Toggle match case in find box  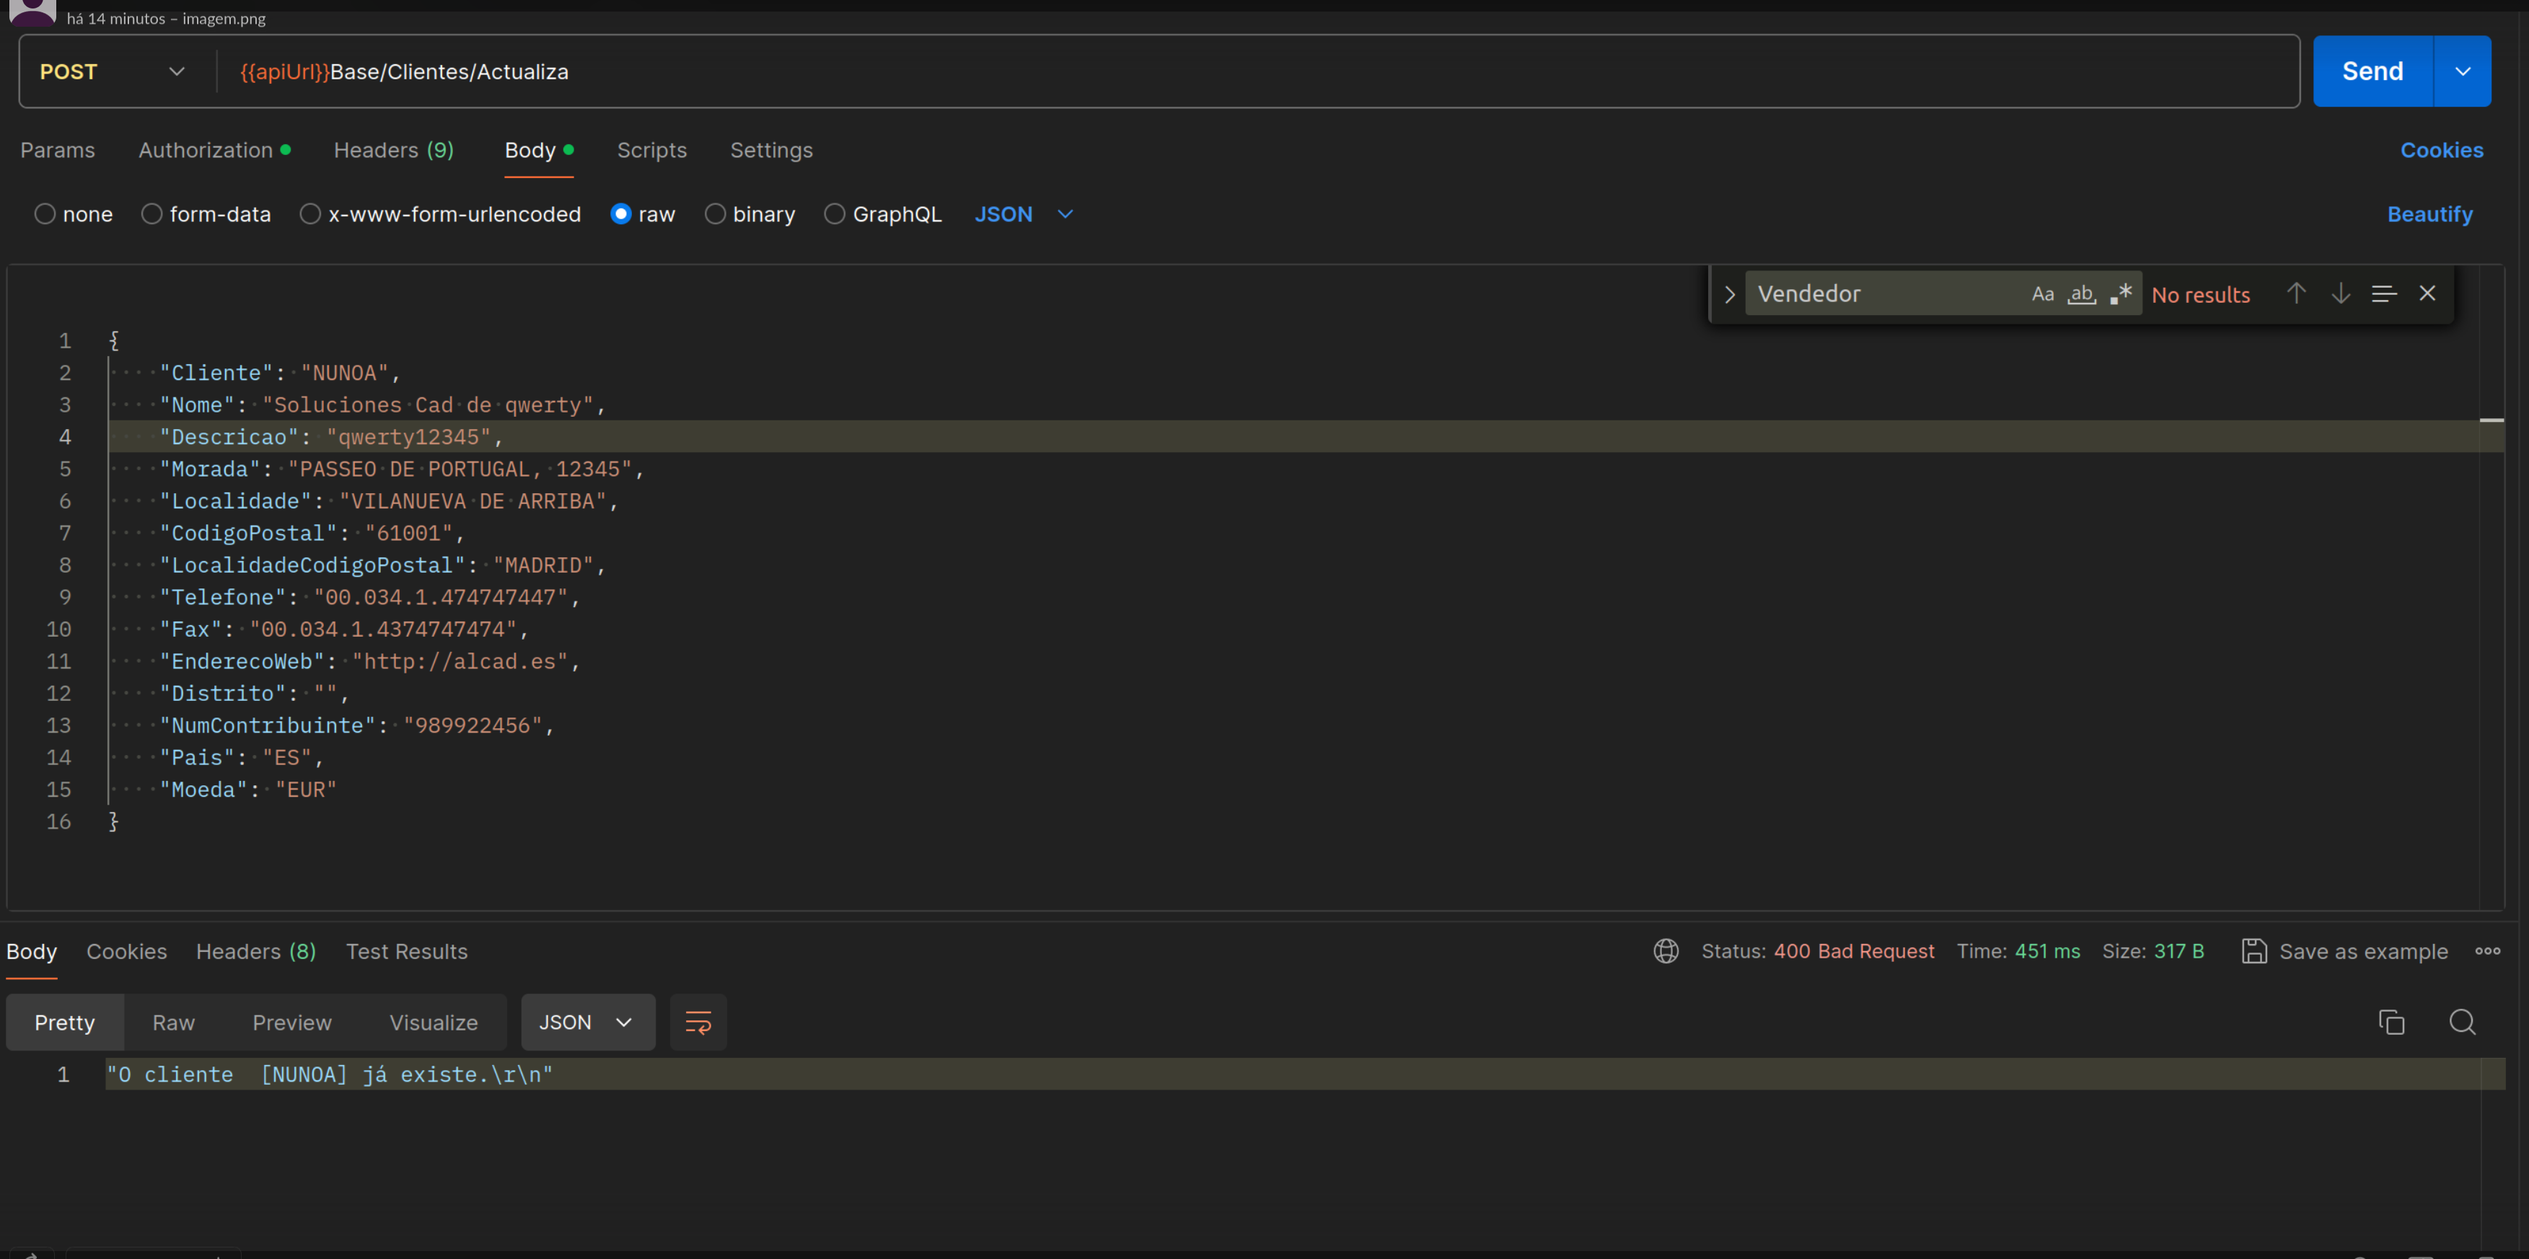[2042, 293]
